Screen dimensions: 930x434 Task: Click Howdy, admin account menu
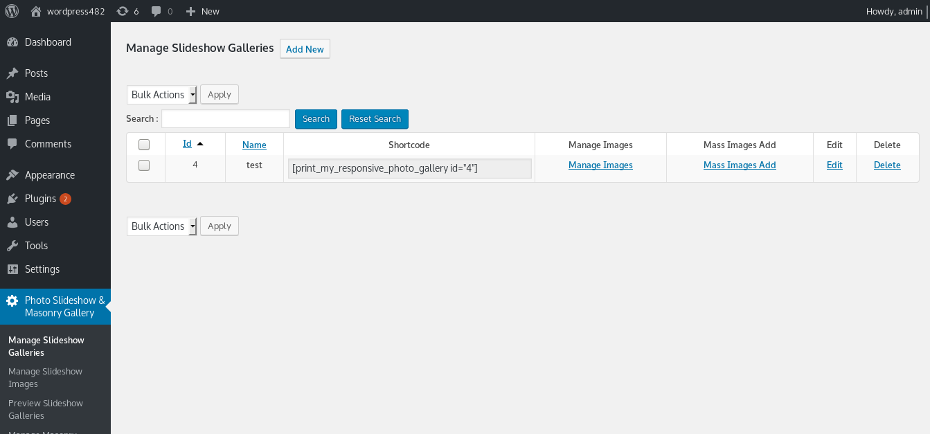coord(894,11)
